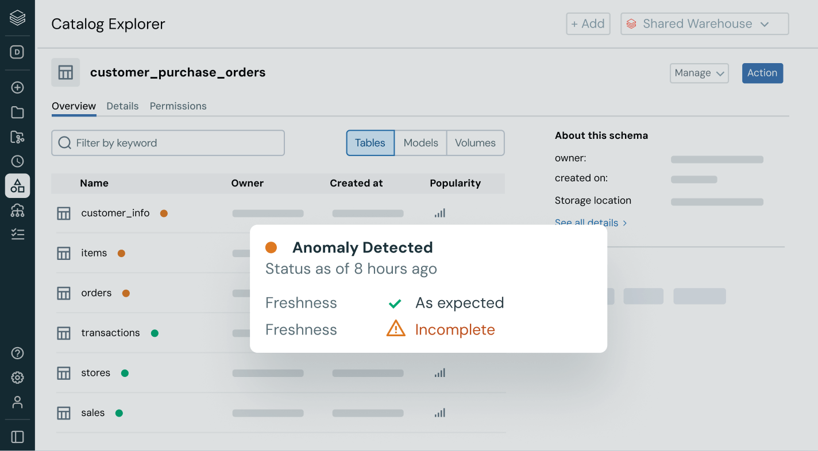
Task: Open the Help question mark icon
Action: point(17,353)
